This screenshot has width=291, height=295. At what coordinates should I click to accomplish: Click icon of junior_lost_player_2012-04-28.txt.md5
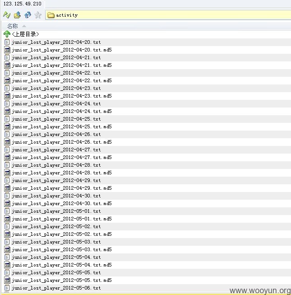(7, 173)
